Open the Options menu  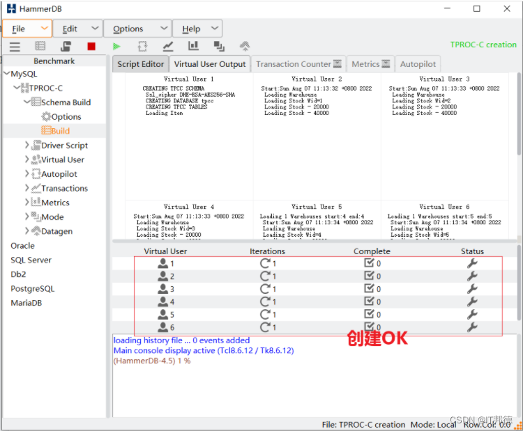tap(137, 29)
